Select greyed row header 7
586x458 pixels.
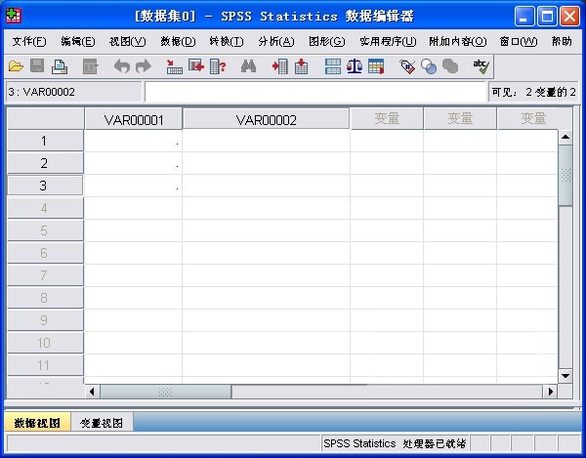point(45,275)
